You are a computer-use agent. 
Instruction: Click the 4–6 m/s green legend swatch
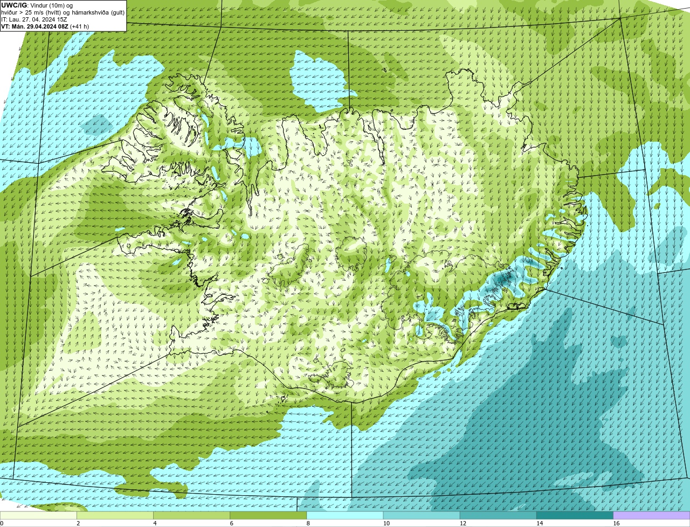(x=192, y=515)
